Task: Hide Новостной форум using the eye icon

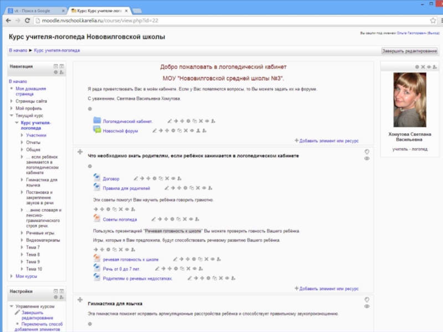Action: pos(192,131)
